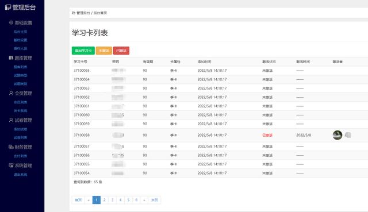Screen dimensions: 368x212
Task: Click the previous page « button
Action: point(89,200)
